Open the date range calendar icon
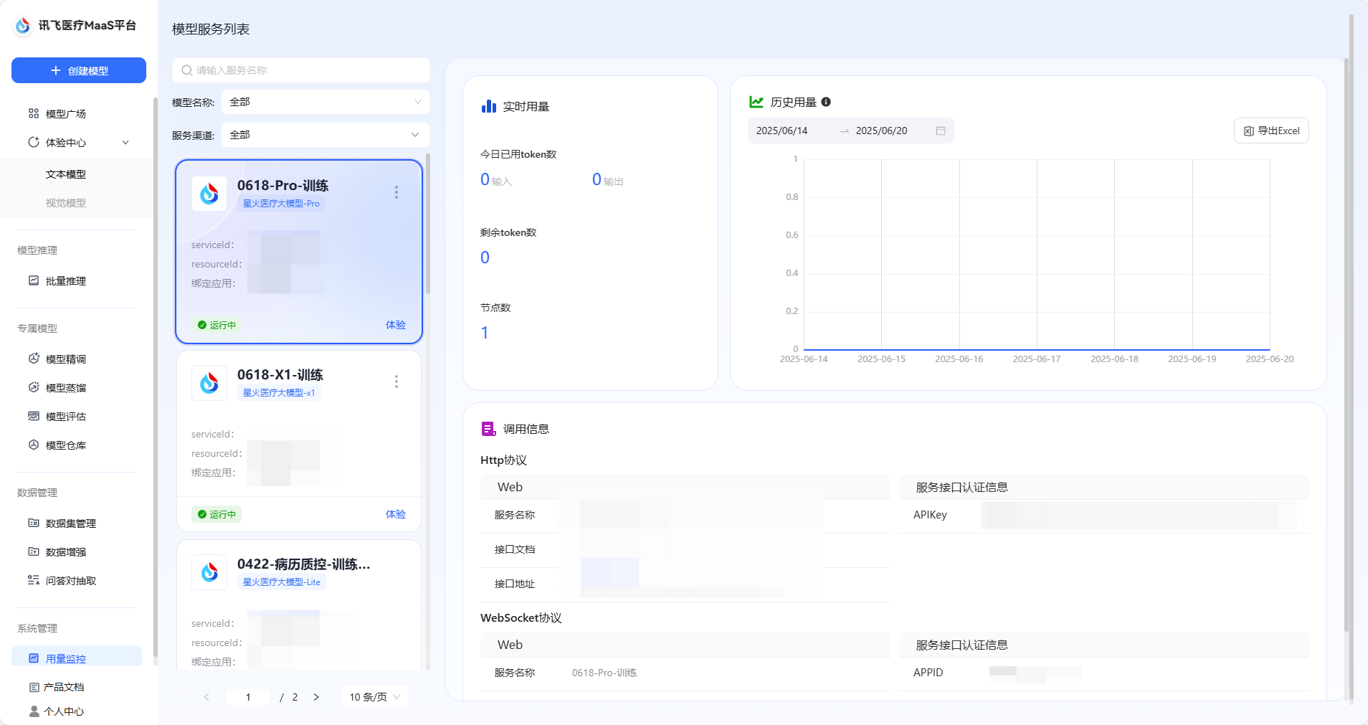The height and width of the screenshot is (725, 1368). click(941, 131)
